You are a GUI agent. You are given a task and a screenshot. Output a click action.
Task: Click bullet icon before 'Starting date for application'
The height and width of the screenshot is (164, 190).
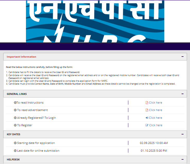pyautogui.click(x=15, y=143)
